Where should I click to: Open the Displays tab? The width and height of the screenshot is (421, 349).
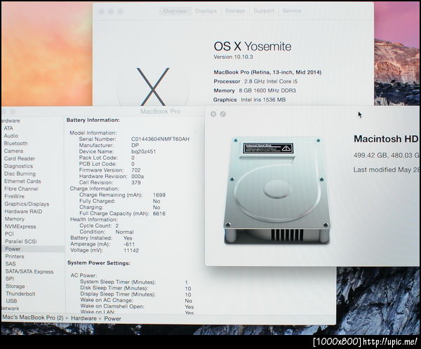[206, 11]
